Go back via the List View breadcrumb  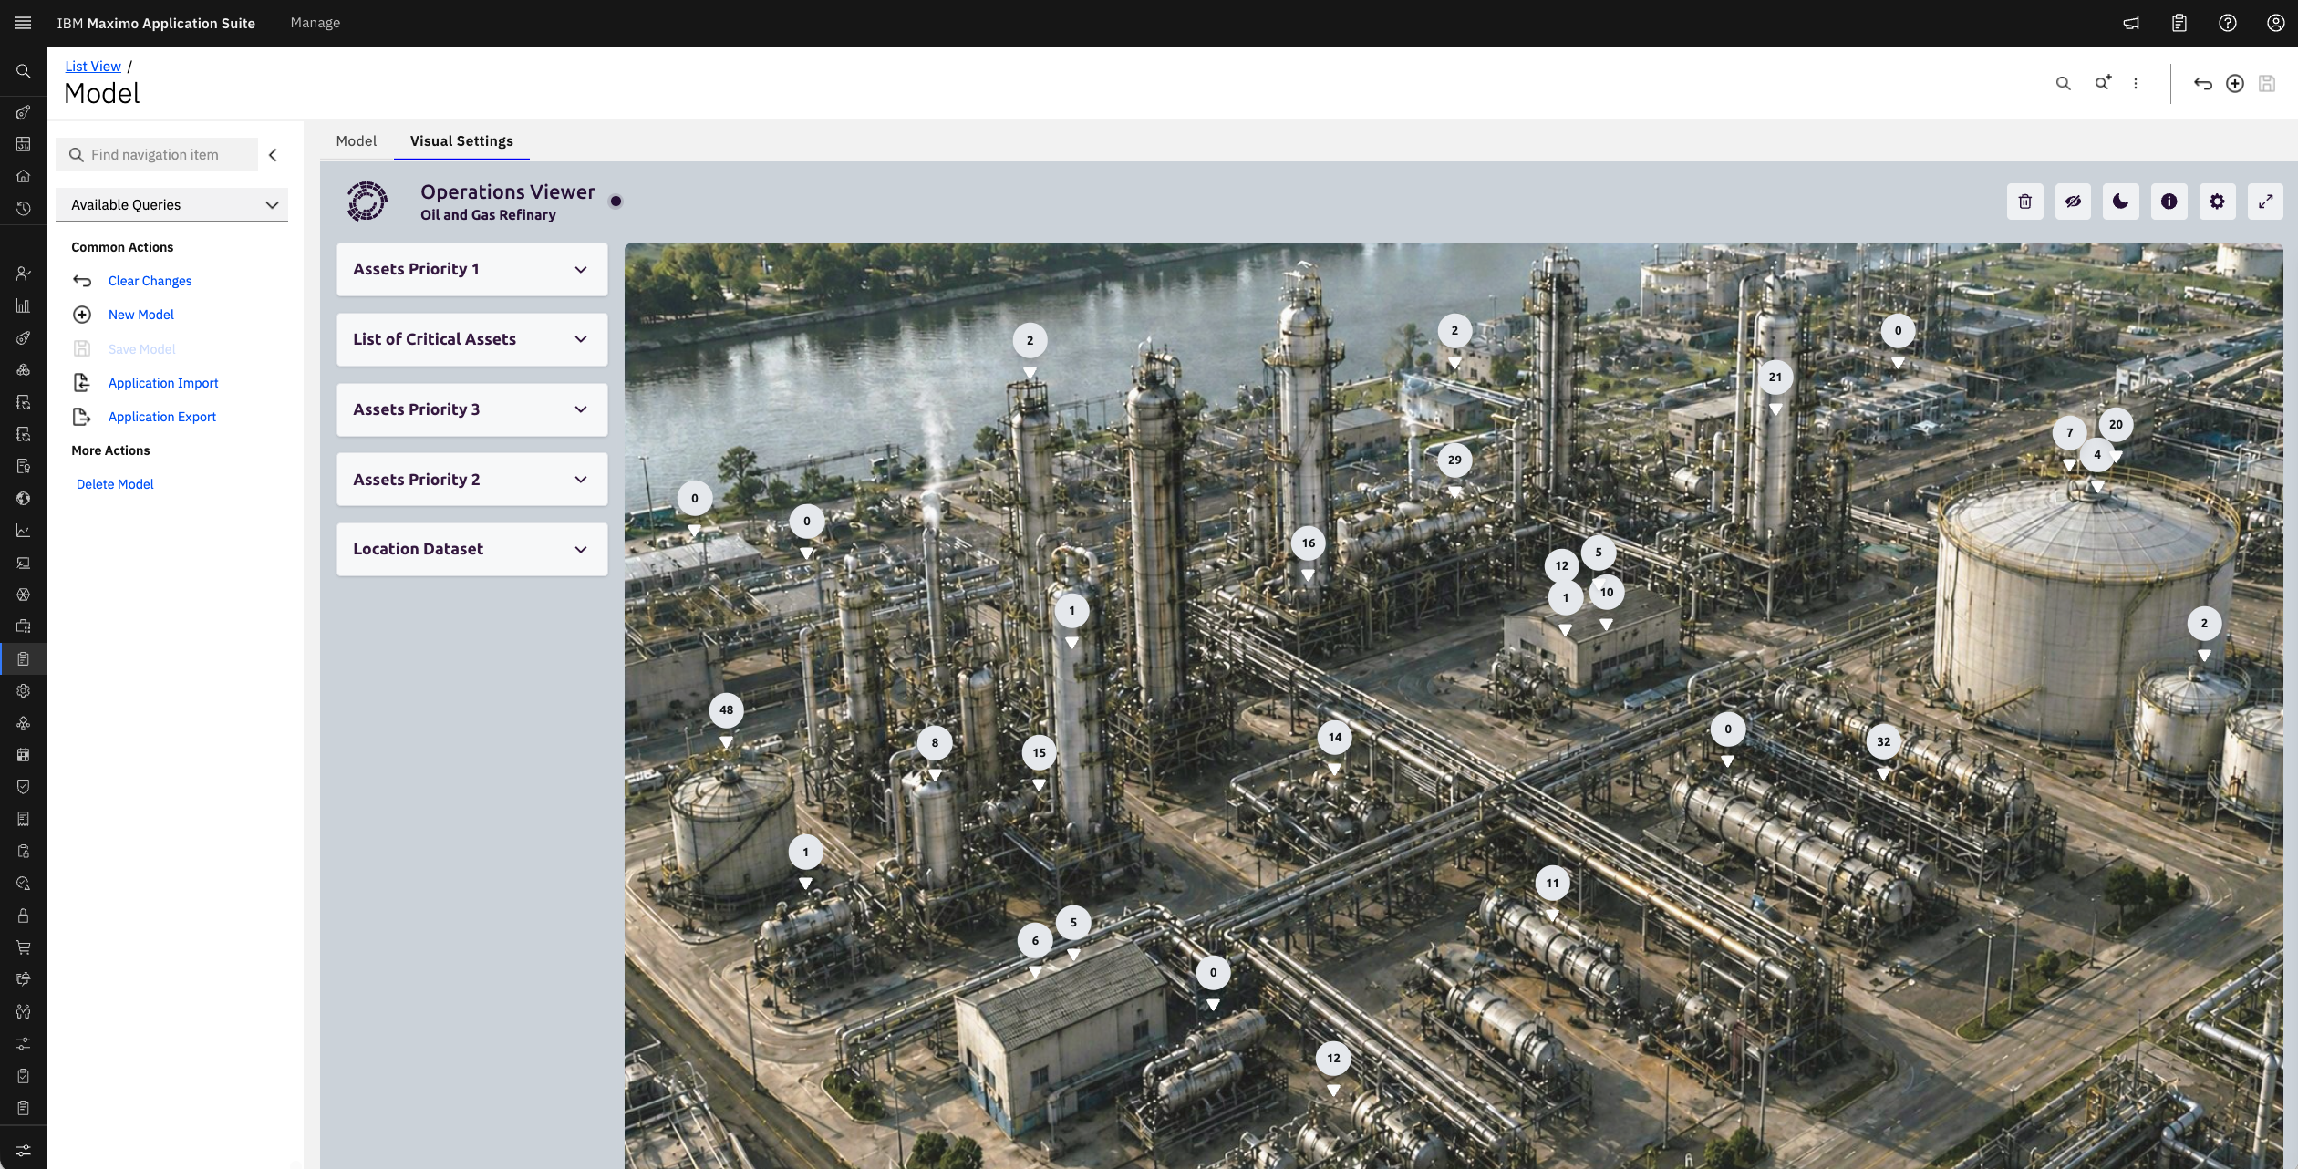(x=93, y=67)
